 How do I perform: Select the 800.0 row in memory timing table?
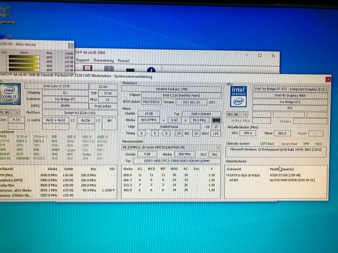pos(171,175)
